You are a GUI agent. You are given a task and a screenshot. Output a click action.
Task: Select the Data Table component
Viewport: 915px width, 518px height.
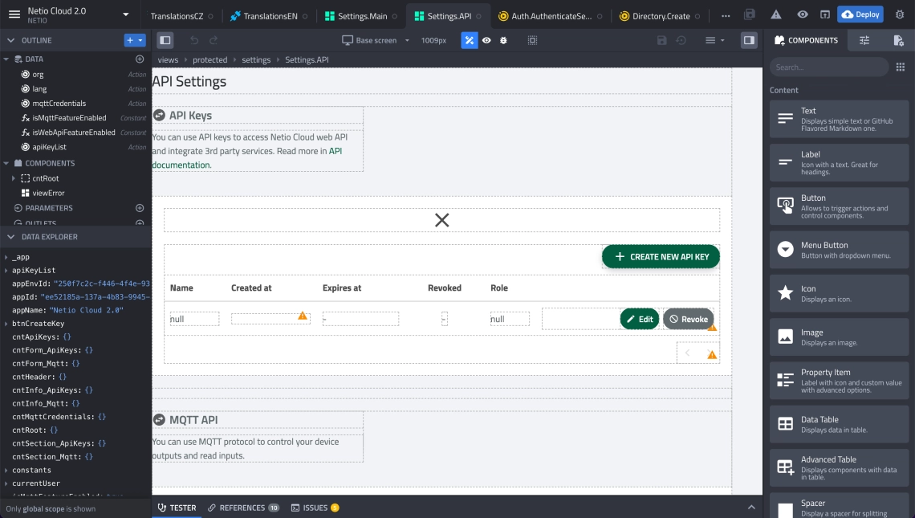[x=839, y=424]
